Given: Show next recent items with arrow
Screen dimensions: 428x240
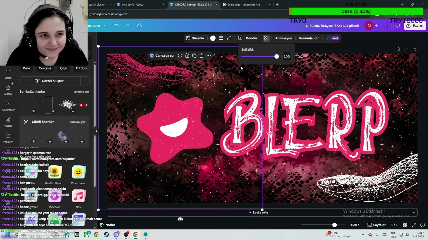Looking at the screenshot, I should point(86,105).
